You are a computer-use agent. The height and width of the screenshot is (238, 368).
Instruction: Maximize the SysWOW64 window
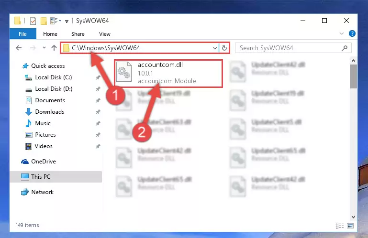(x=324, y=21)
